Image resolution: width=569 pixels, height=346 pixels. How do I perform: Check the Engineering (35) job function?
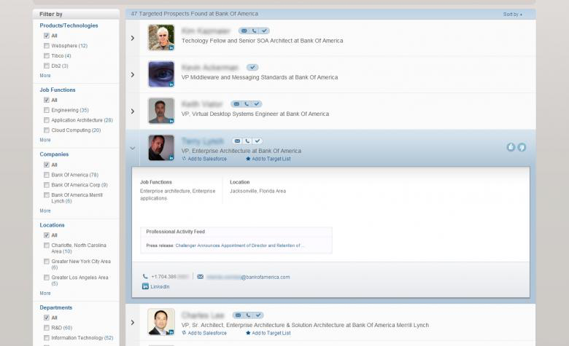pyautogui.click(x=47, y=110)
